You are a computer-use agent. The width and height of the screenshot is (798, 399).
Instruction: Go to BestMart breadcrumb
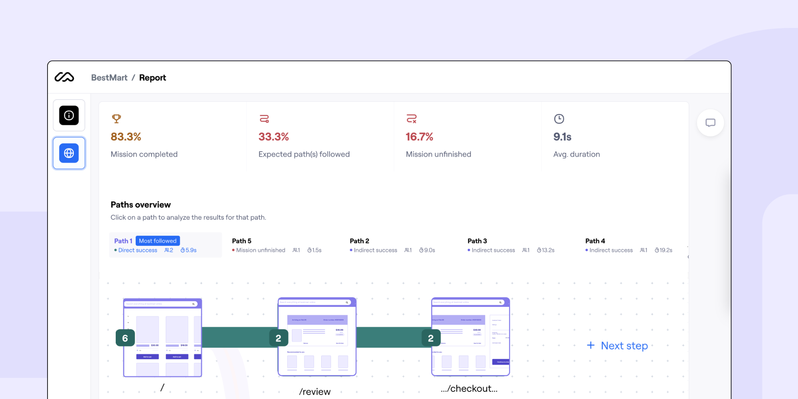(x=109, y=77)
